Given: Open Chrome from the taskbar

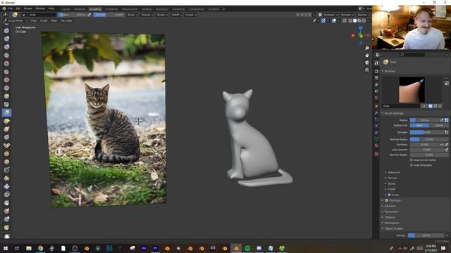Looking at the screenshot, I should 40,248.
